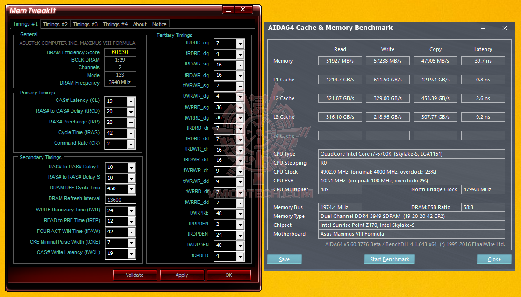Screen dimensions: 521x297
Task: Minimize the Mem TweakIt window
Action: pyautogui.click(x=228, y=10)
